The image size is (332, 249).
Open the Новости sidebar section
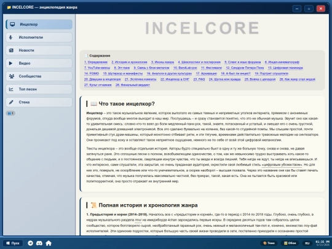pos(39,50)
